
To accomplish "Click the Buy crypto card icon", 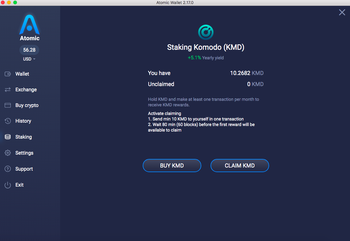I will [x=8, y=105].
